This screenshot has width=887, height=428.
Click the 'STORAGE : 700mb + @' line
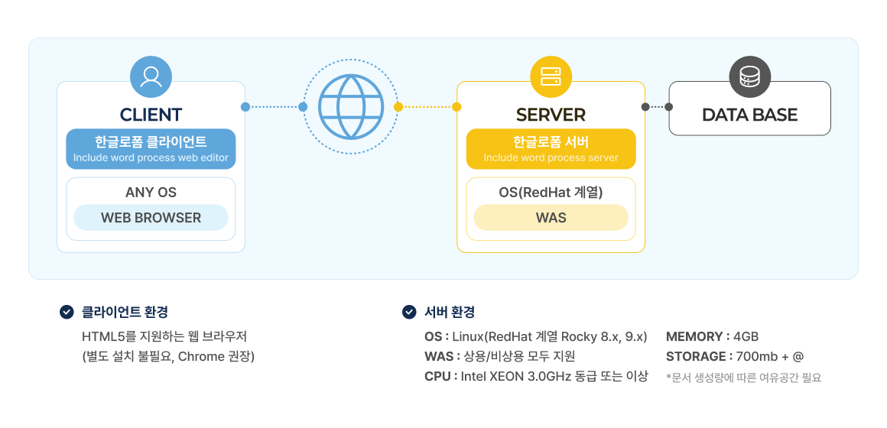(735, 356)
